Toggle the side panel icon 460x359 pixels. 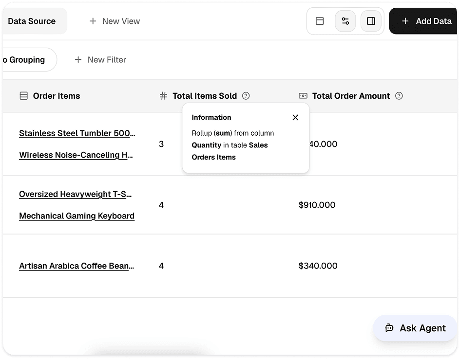[x=371, y=21]
